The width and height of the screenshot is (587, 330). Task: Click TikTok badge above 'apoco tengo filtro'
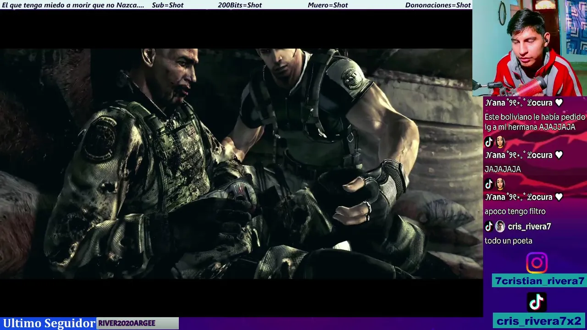click(489, 184)
